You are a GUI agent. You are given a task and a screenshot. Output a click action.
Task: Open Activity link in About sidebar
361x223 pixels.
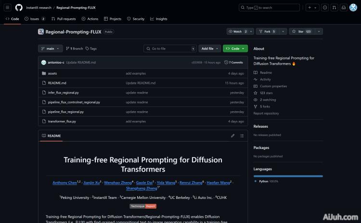[262, 79]
